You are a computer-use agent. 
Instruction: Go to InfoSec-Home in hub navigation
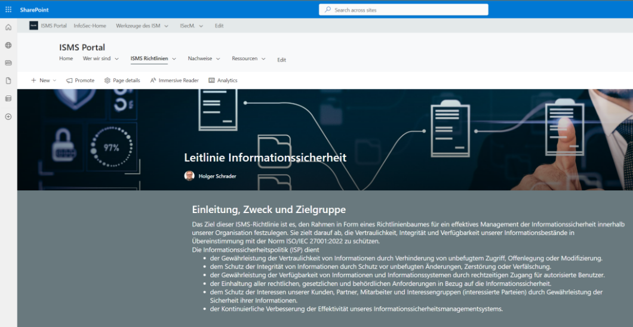click(90, 26)
